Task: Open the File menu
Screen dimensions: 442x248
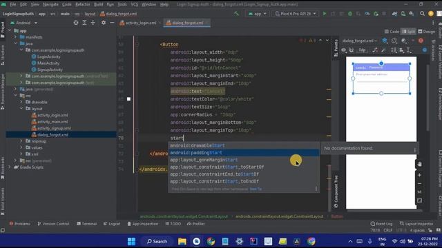Action: [13, 5]
